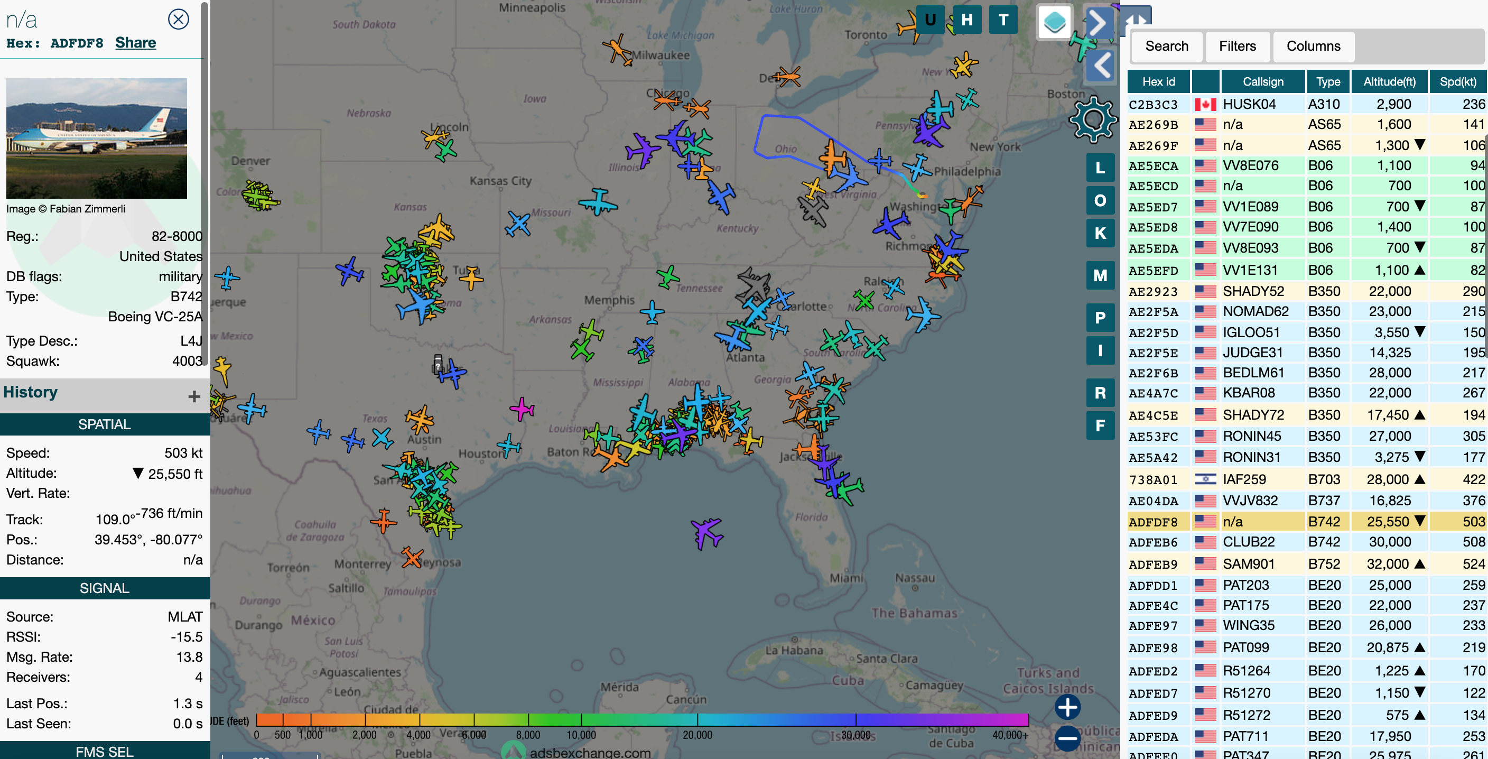Open the Search tab

tap(1167, 46)
